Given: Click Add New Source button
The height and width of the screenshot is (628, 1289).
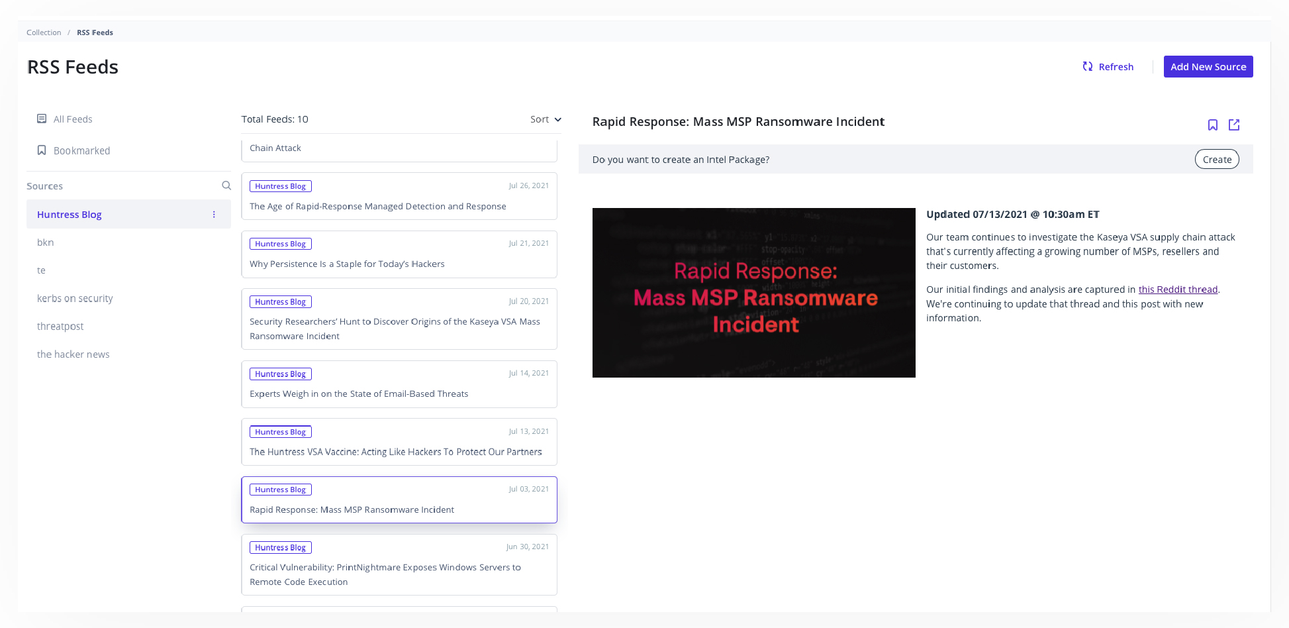Looking at the screenshot, I should tap(1208, 66).
